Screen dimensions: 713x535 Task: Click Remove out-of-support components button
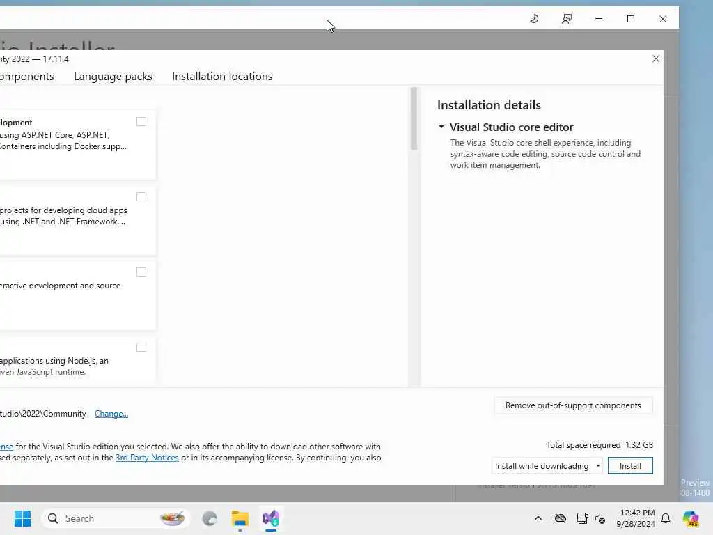[x=573, y=405]
